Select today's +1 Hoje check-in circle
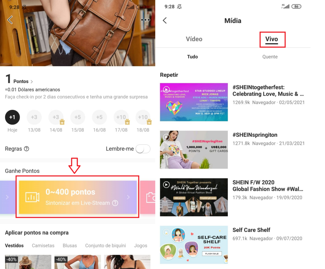 pos(12,117)
